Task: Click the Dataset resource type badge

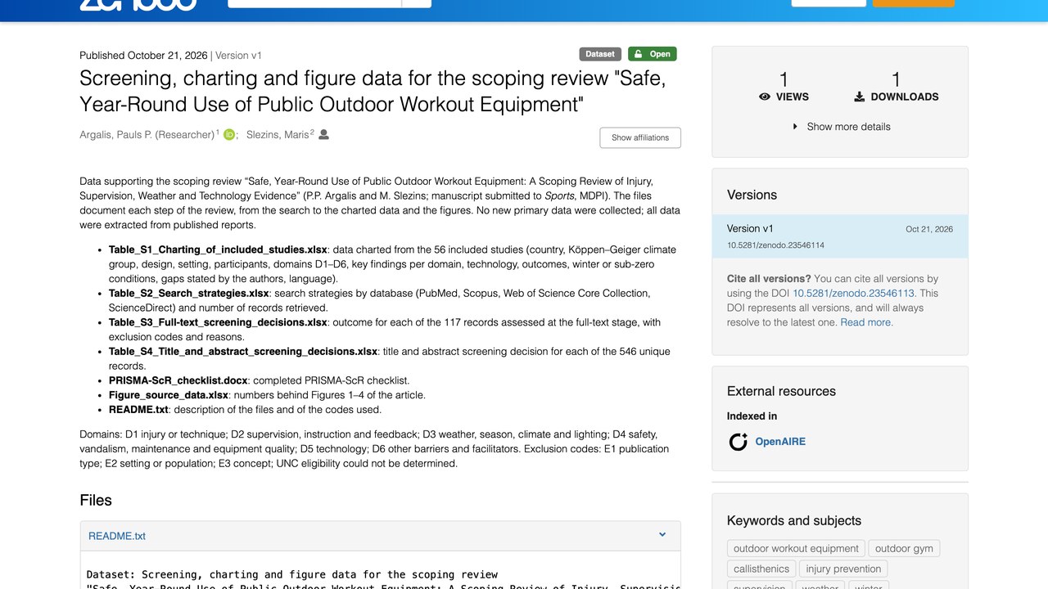Action: pyautogui.click(x=600, y=54)
